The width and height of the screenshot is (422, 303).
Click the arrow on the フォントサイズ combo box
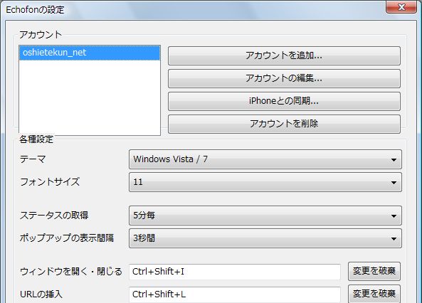tap(394, 183)
